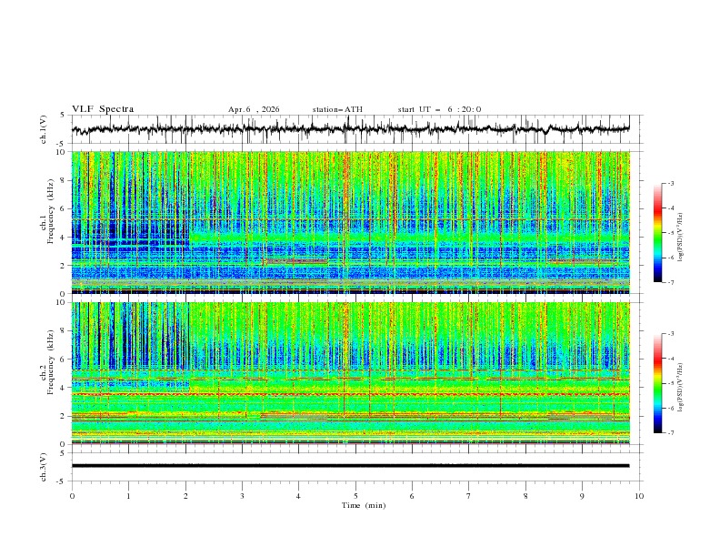Click the ch.1 spectrogram panel
The width and height of the screenshot is (720, 557).
[350, 222]
